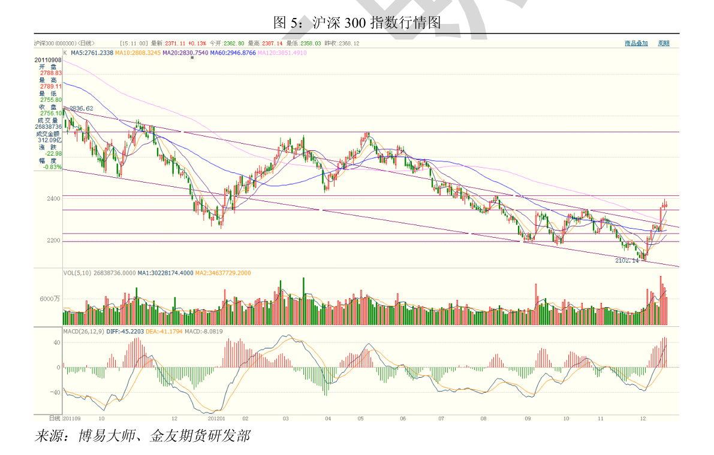Viewport: 714px width, 455px height.
Task: Click the 周期 period link
Action: point(663,43)
